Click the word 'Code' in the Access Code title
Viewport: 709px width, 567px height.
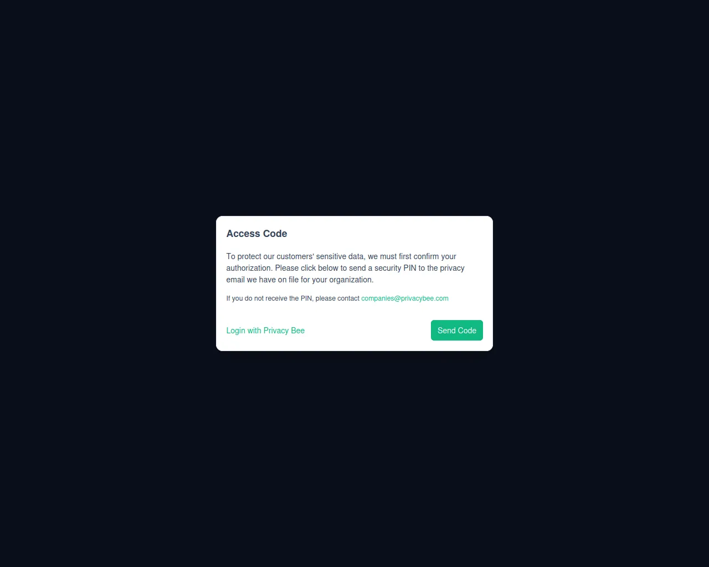[275, 234]
